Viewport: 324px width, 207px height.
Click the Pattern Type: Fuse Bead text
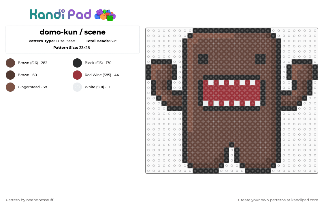[52, 41]
